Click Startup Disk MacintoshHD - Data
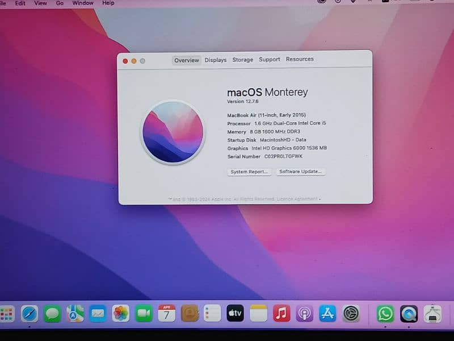 tap(267, 140)
